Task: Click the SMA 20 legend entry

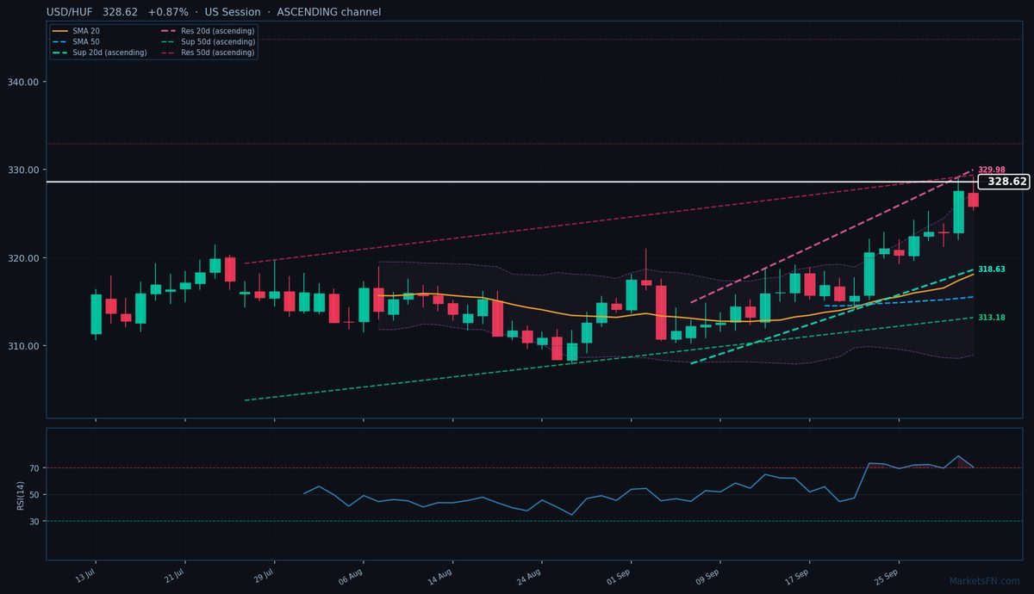Action: click(x=76, y=31)
